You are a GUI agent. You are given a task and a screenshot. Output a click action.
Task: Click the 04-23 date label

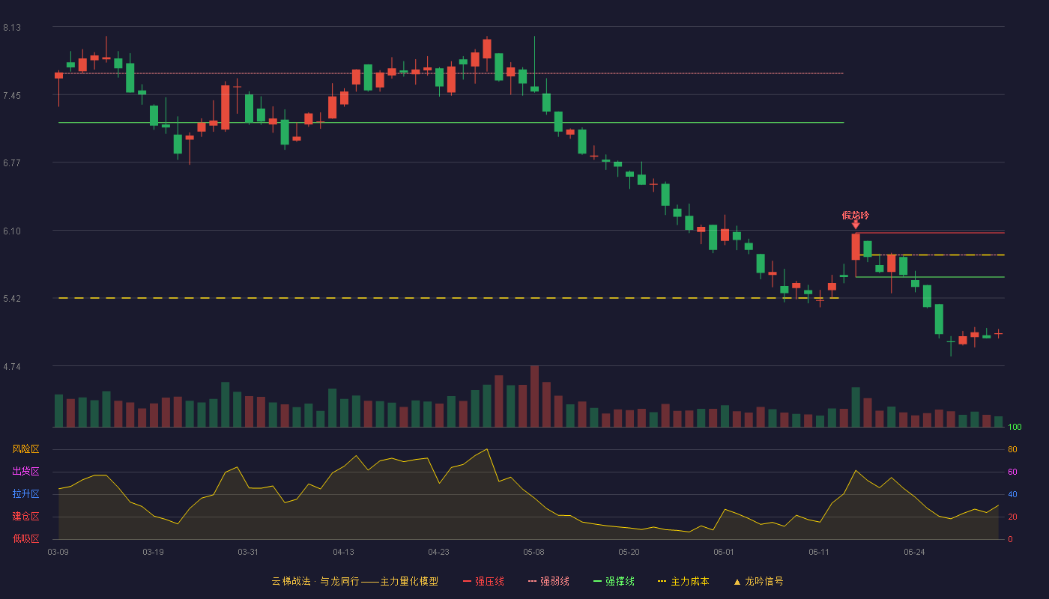(438, 552)
